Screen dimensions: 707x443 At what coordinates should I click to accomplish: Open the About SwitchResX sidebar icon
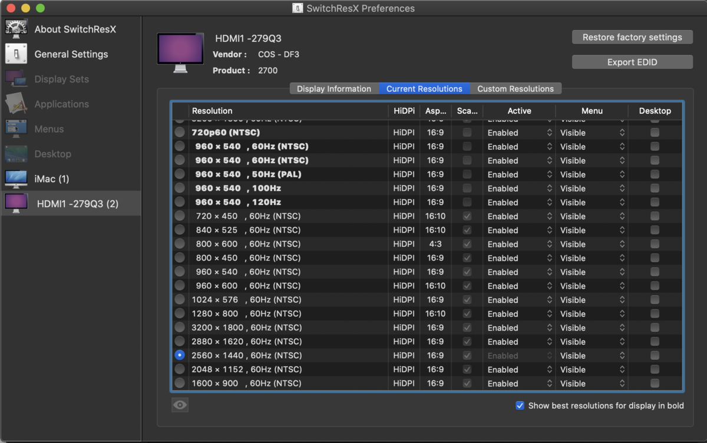pyautogui.click(x=16, y=29)
